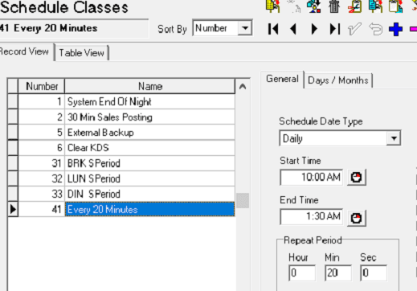The height and width of the screenshot is (291, 417).
Task: Open the Sort By dropdown
Action: point(245,28)
